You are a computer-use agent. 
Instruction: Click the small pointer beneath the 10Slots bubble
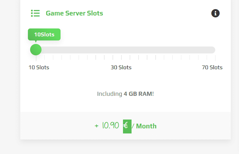[36, 41]
